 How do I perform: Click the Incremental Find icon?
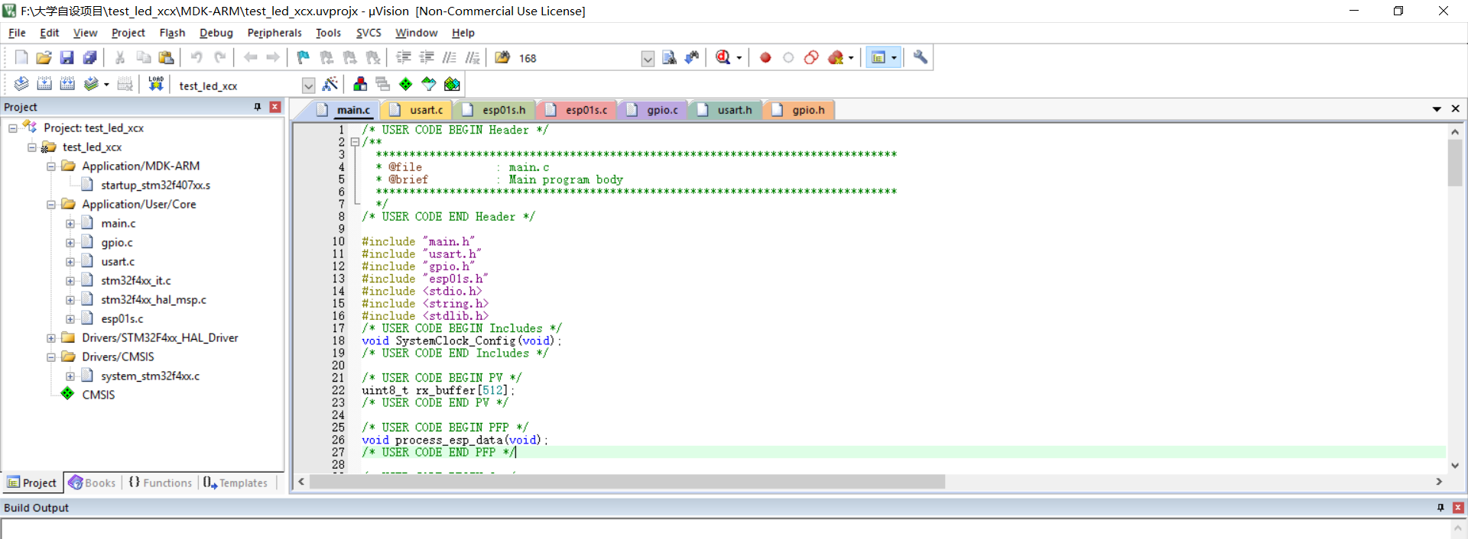pyautogui.click(x=692, y=57)
